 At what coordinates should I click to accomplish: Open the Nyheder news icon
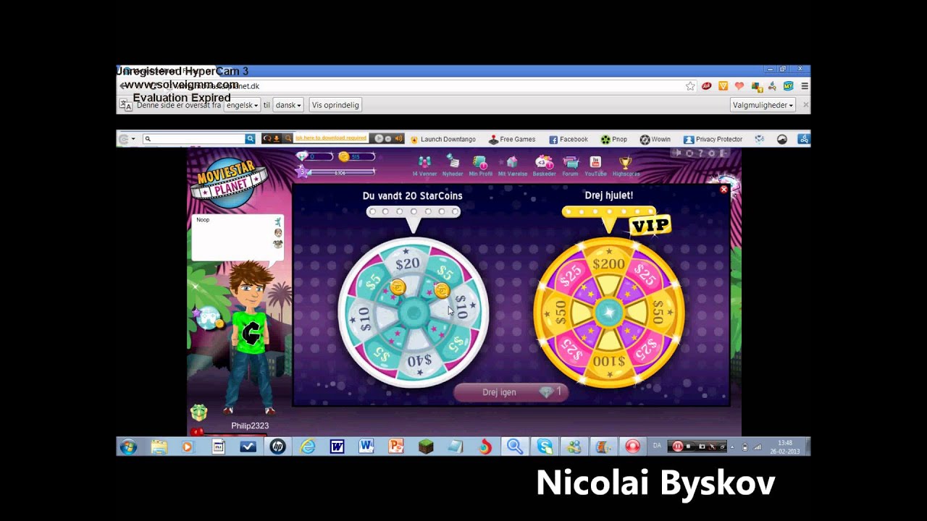click(x=453, y=166)
